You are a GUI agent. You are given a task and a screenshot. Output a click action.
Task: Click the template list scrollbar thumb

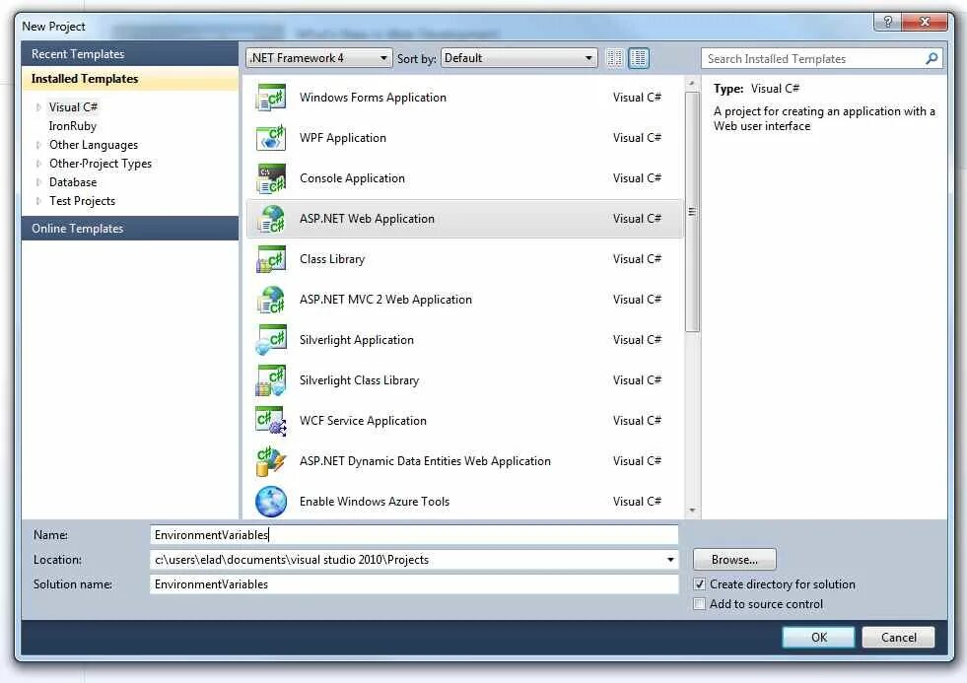point(692,212)
